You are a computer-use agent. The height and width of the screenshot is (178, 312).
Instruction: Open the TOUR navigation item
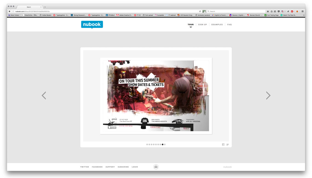coord(191,24)
